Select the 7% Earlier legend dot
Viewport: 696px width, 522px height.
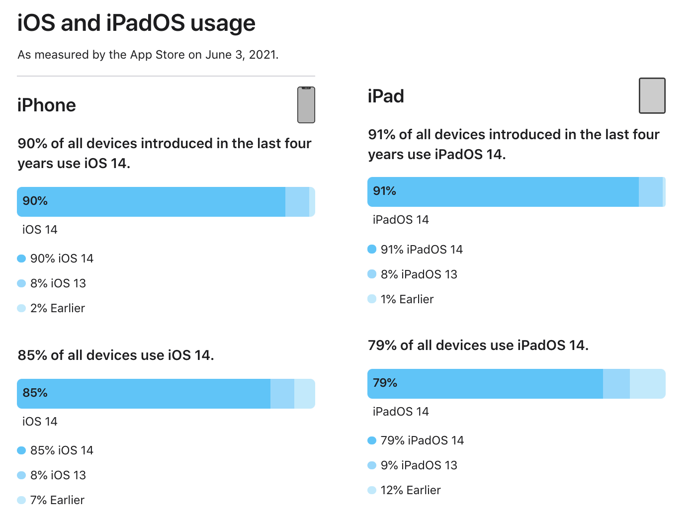[21, 500]
